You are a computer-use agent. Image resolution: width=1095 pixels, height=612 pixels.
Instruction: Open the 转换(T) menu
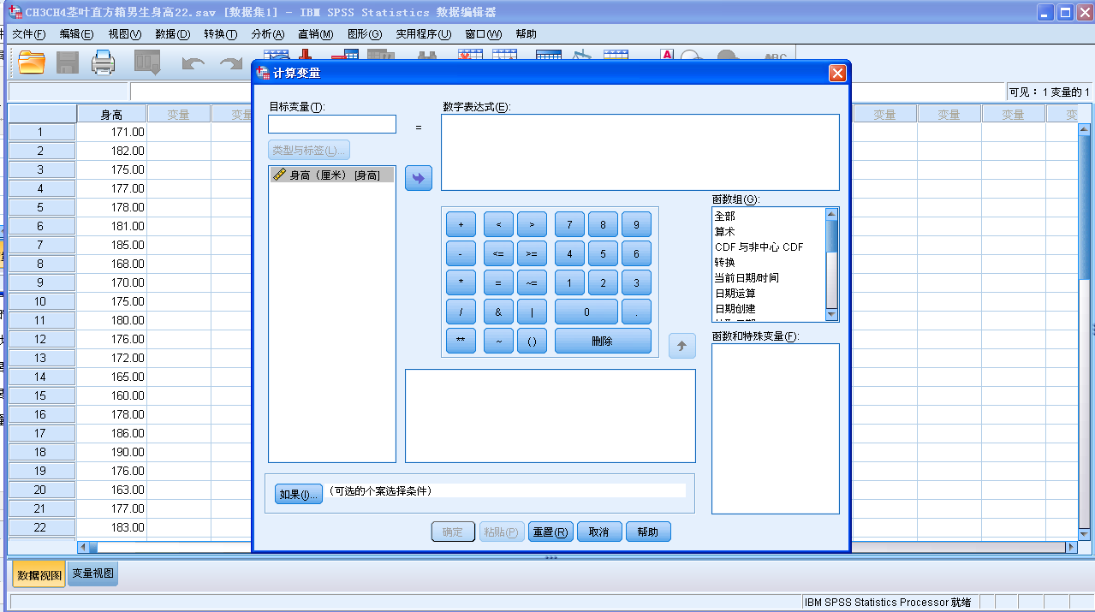coord(221,34)
